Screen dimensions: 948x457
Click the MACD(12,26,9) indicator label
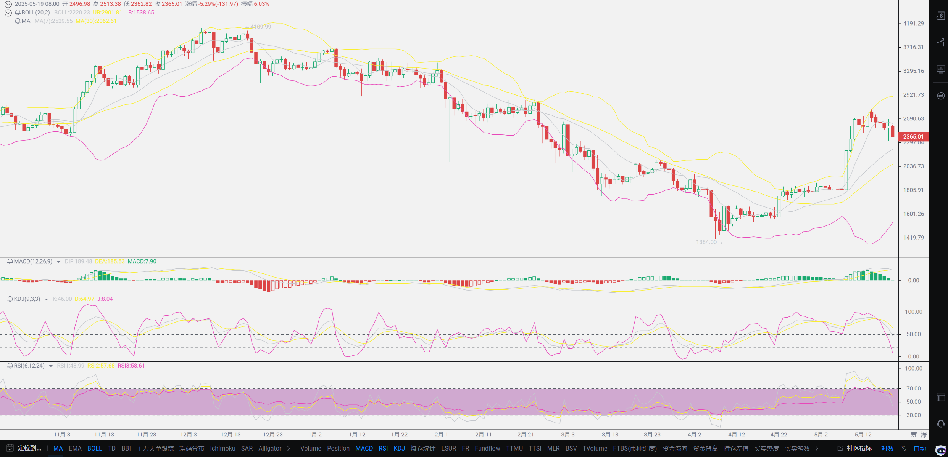(33, 261)
